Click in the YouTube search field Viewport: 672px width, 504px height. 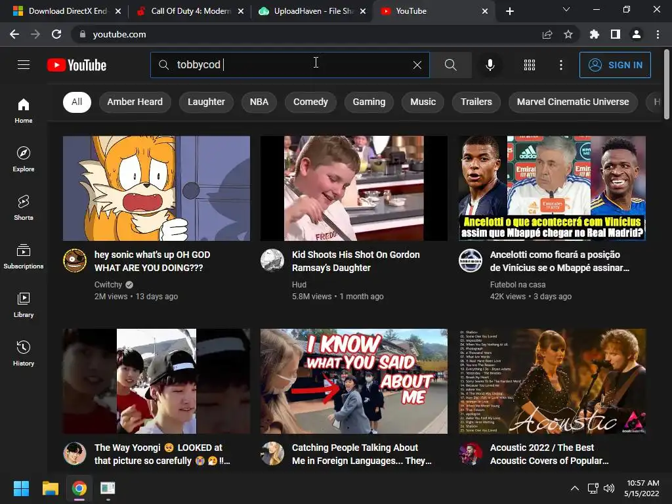[x=289, y=65]
